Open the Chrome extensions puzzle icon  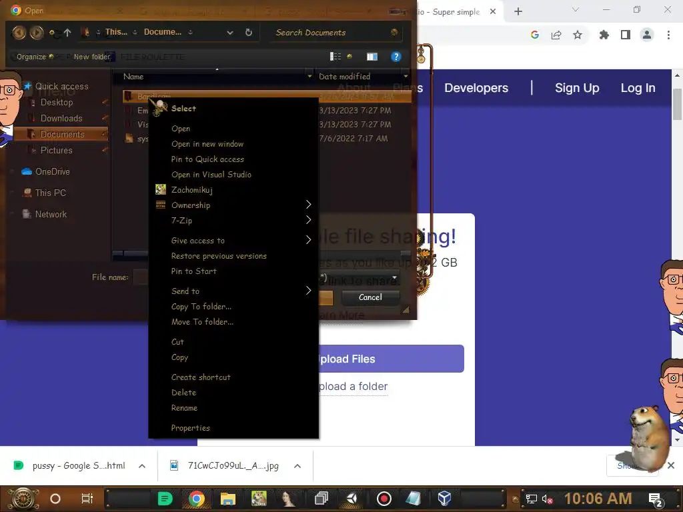604,35
